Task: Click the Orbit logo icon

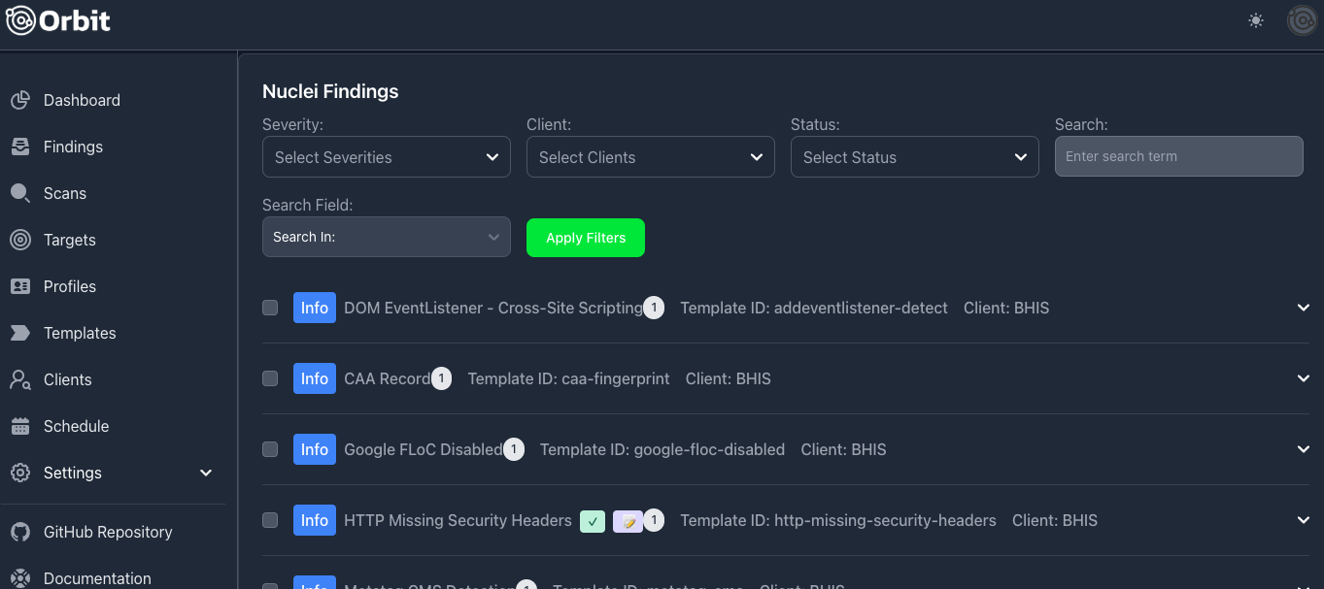Action: click(x=21, y=20)
